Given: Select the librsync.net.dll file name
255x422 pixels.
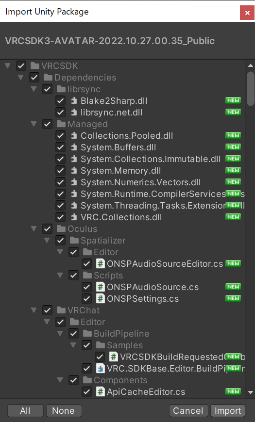Looking at the screenshot, I should tap(112, 113).
